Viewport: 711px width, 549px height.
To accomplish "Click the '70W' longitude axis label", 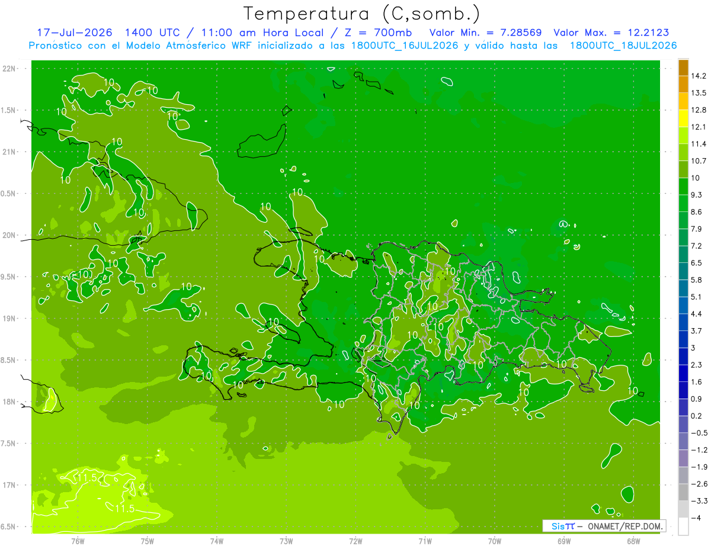I will point(494,541).
